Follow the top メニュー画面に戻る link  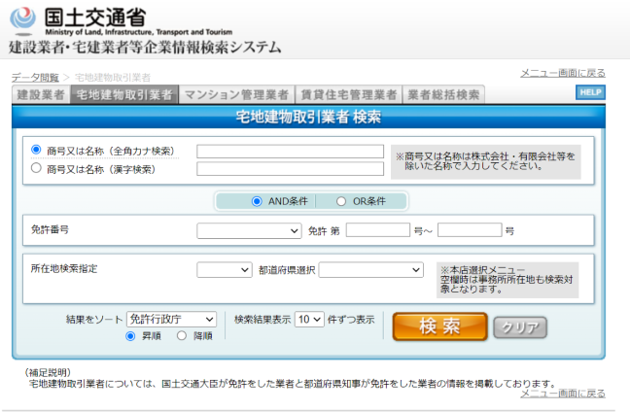click(562, 73)
